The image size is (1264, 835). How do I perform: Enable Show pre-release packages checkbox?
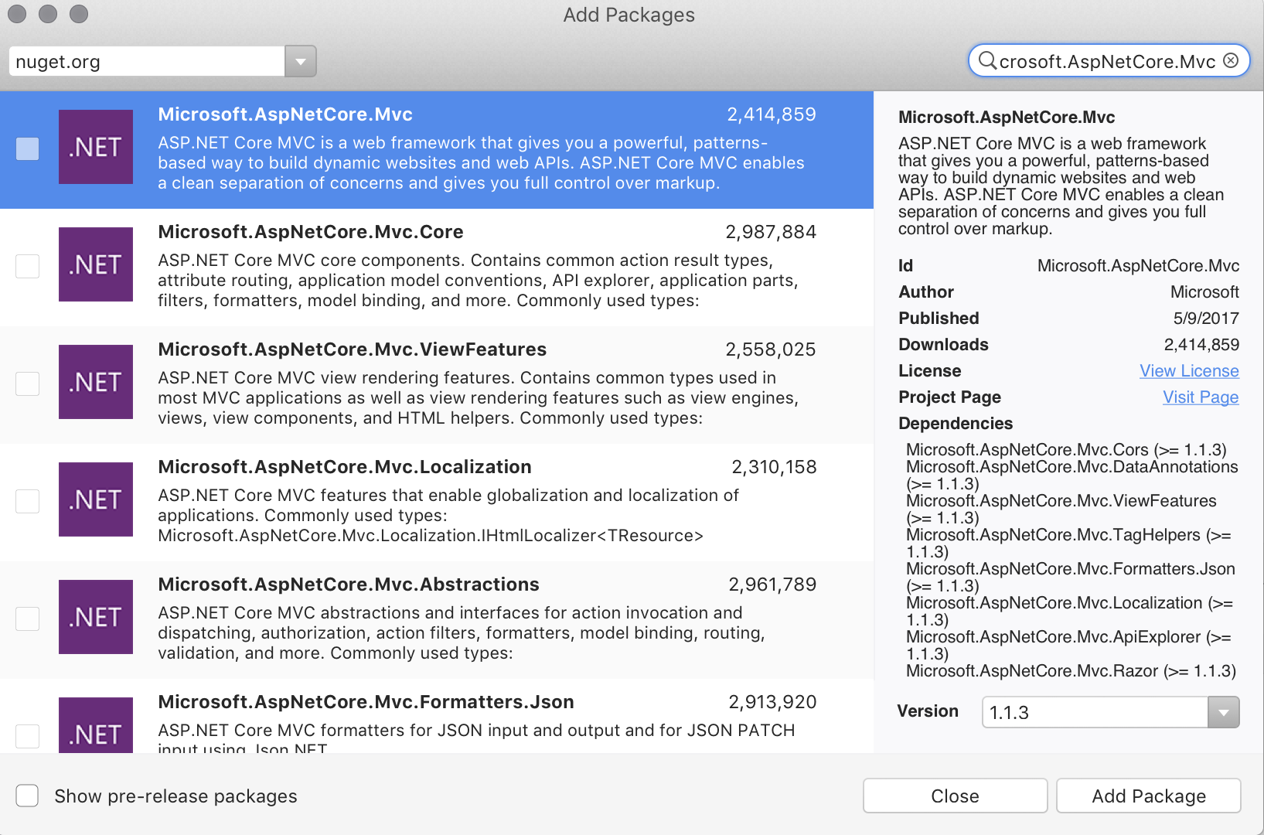point(27,796)
